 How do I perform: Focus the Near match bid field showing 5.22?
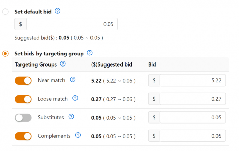[193, 80]
